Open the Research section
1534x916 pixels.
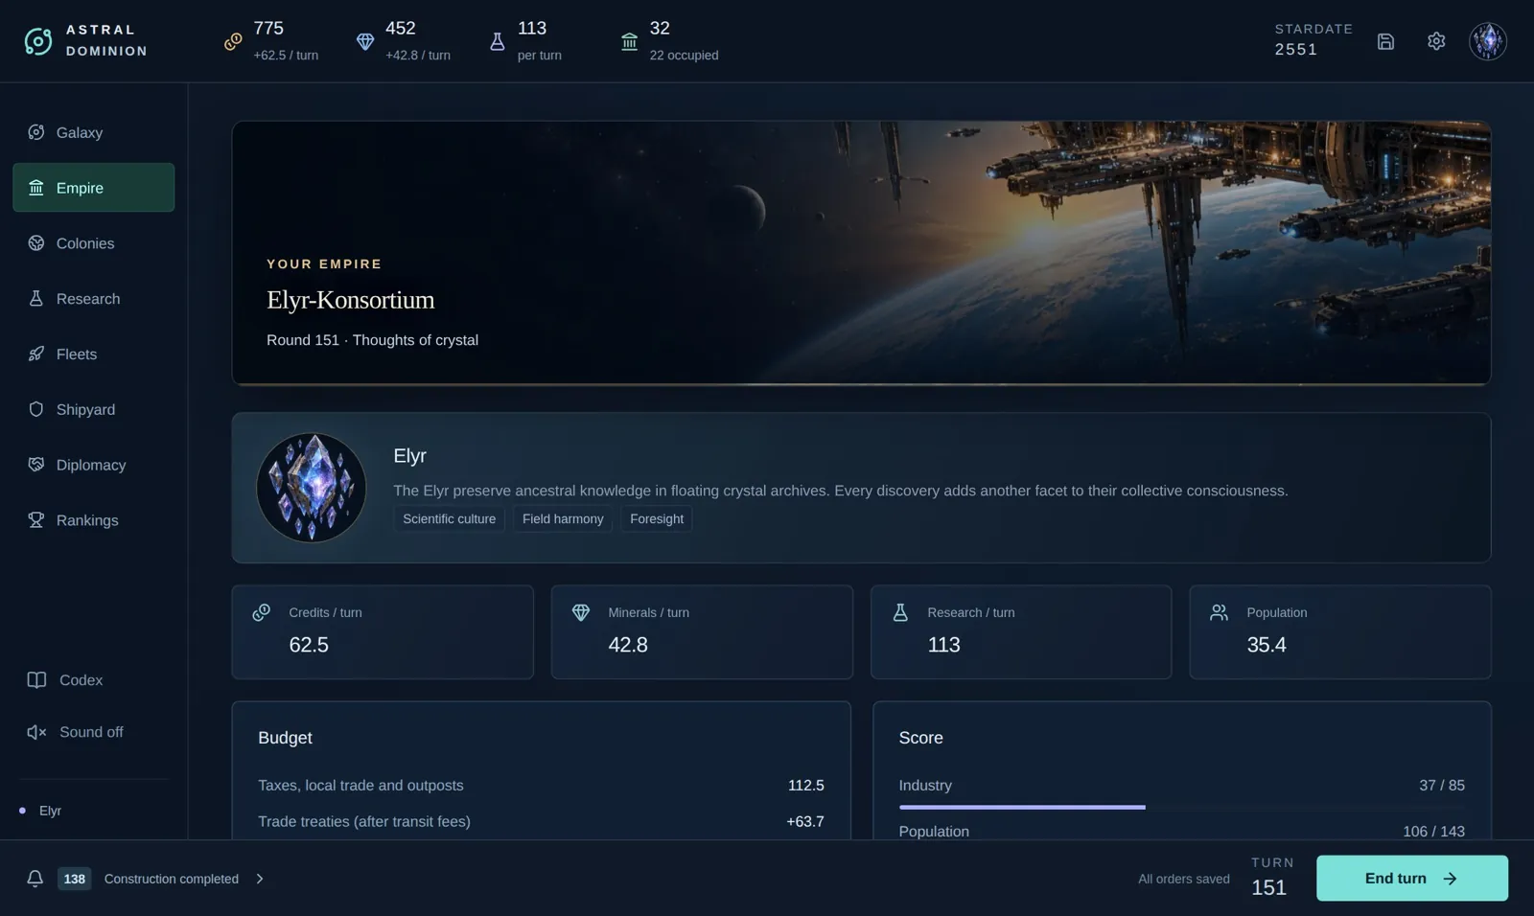[x=93, y=298]
